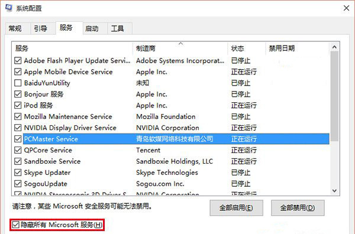Toggle the QPCore Service checkbox

(18, 150)
